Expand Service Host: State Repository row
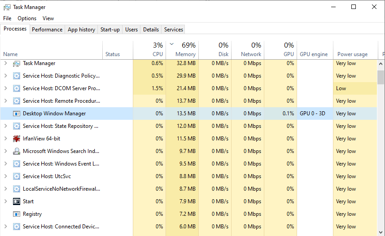385x236 pixels. click(6, 126)
